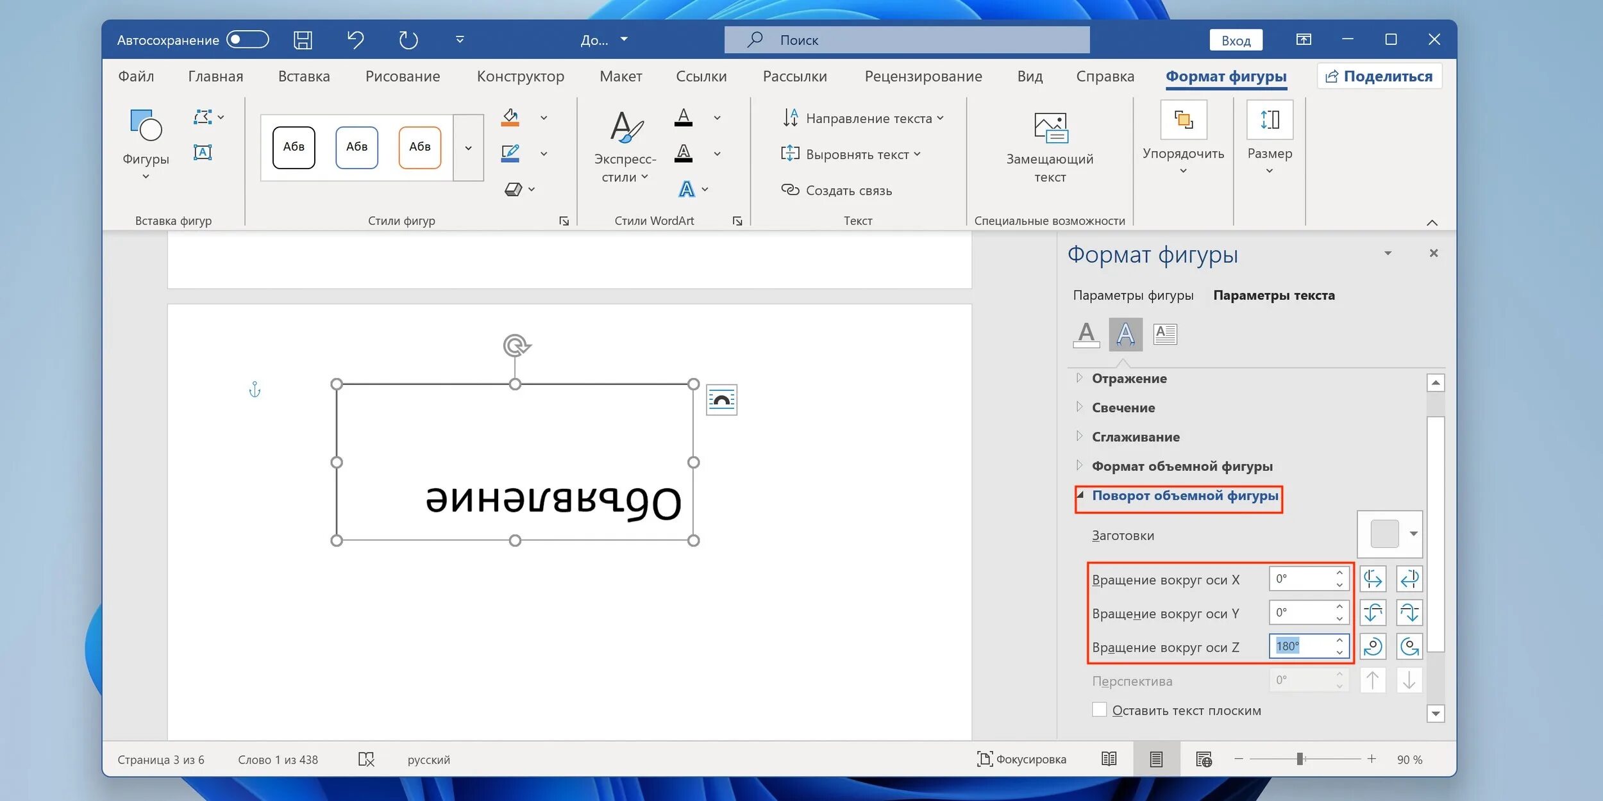Switch to the Параметры фигуры tab
1603x801 pixels.
[1132, 295]
